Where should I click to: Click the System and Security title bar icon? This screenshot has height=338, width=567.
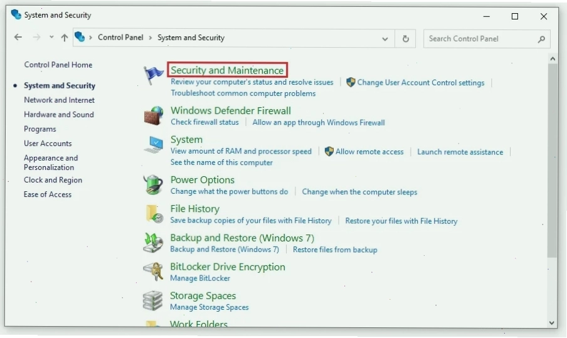(x=16, y=15)
